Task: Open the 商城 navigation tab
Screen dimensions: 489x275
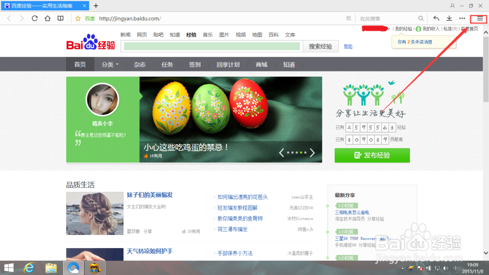Action: pos(261,65)
